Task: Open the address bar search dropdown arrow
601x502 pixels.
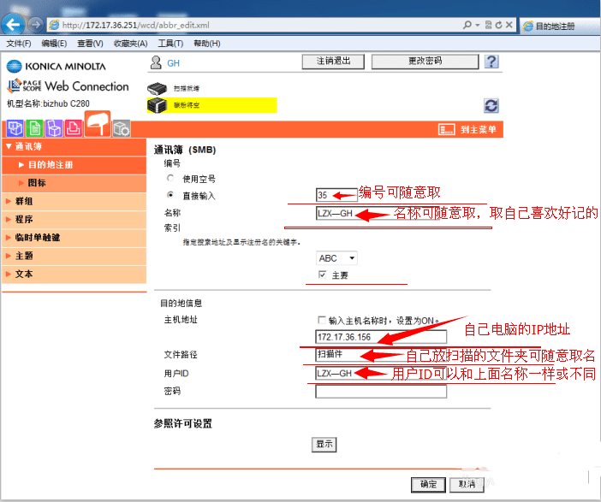Action: pyautogui.click(x=478, y=25)
